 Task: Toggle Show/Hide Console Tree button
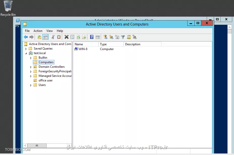click(45, 37)
